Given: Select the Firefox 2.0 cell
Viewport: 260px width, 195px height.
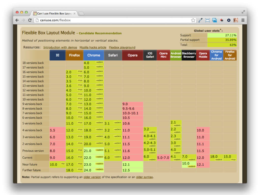Looking at the screenshot, I should coord(74,72).
